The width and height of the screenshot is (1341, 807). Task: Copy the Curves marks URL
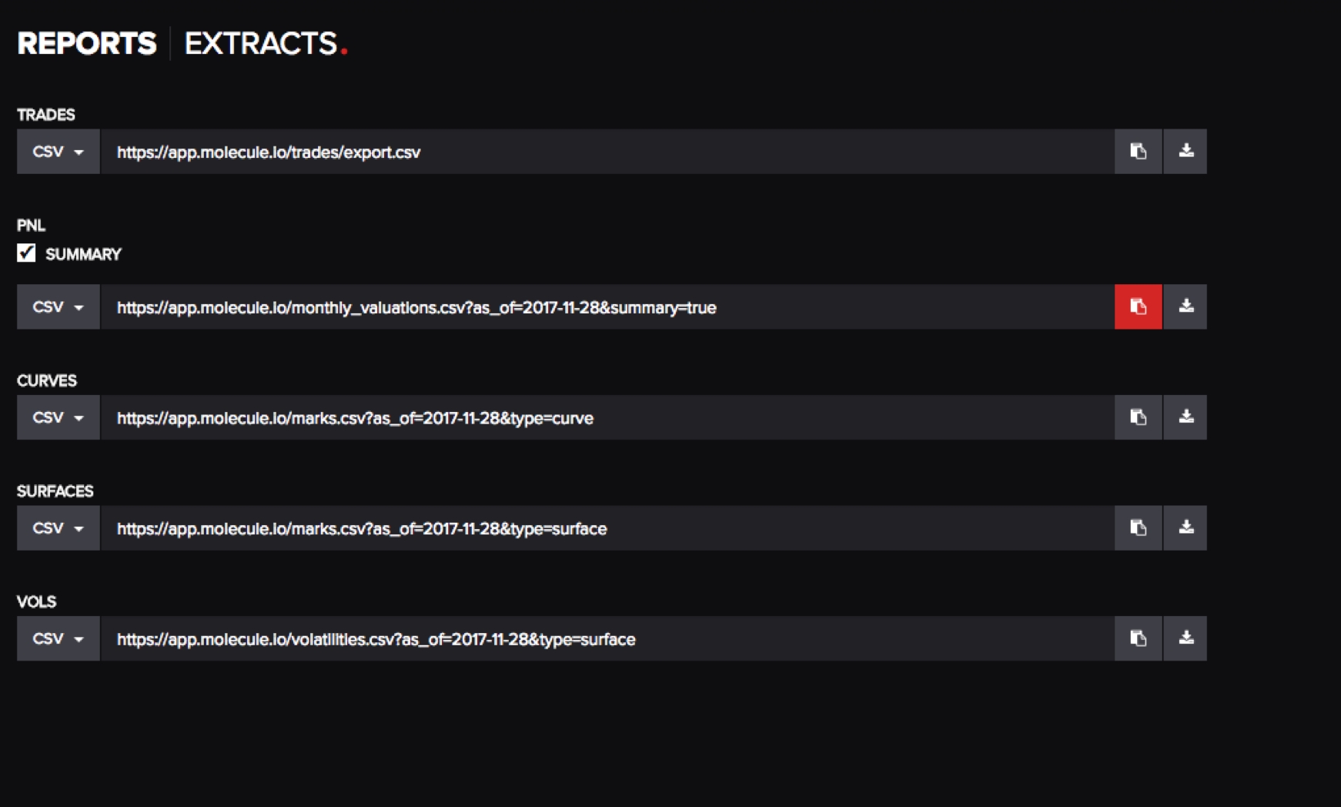click(1138, 417)
